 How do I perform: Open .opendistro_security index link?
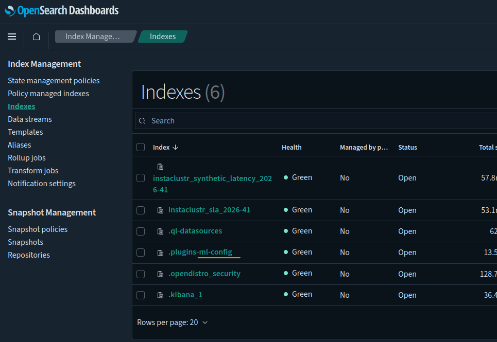click(x=204, y=274)
